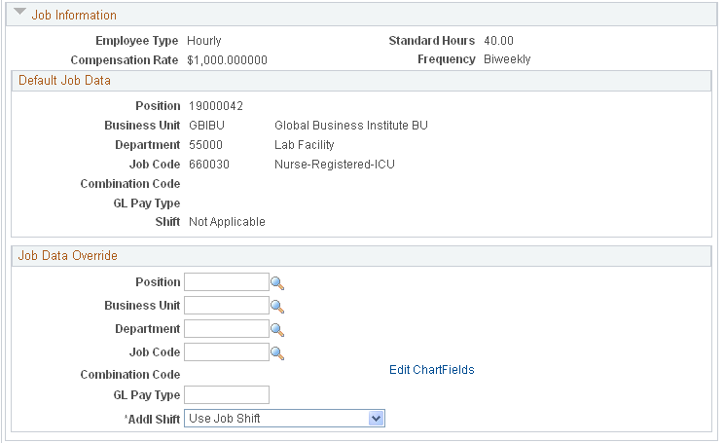Collapse the Job Information section triangle
Image resolution: width=724 pixels, height=443 pixels.
pyautogui.click(x=19, y=13)
